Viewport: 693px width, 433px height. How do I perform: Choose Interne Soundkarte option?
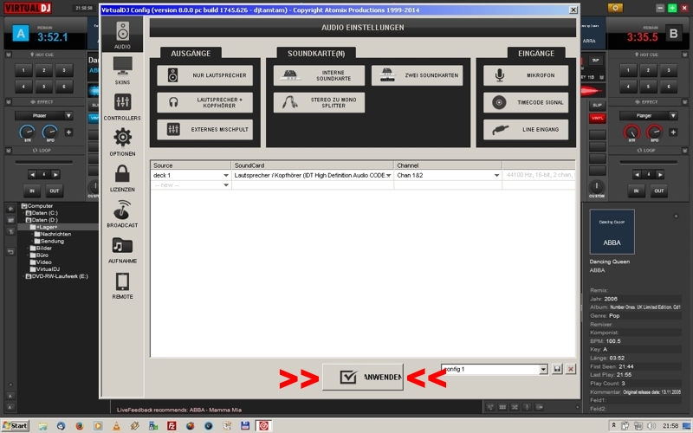[x=319, y=75]
